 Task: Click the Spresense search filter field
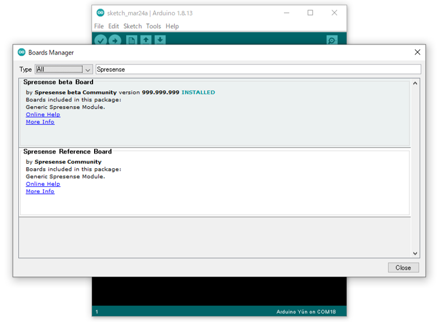257,69
